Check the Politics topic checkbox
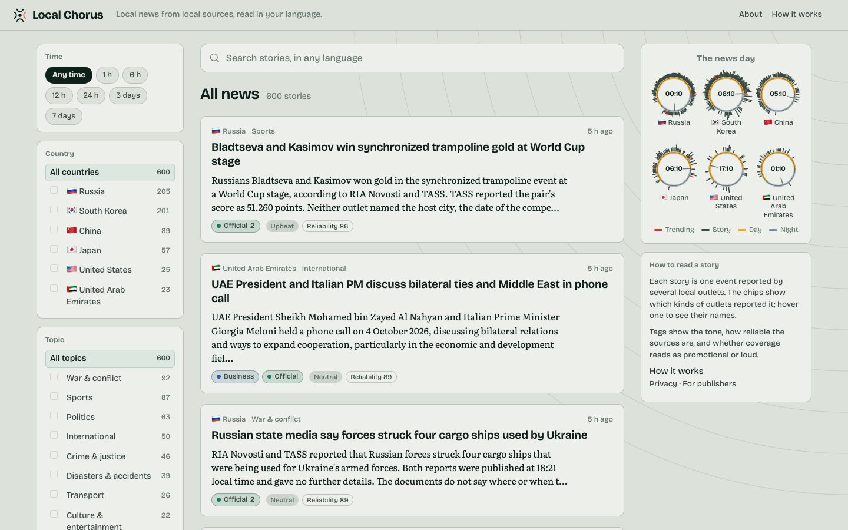This screenshot has height=530, width=848. click(x=54, y=416)
